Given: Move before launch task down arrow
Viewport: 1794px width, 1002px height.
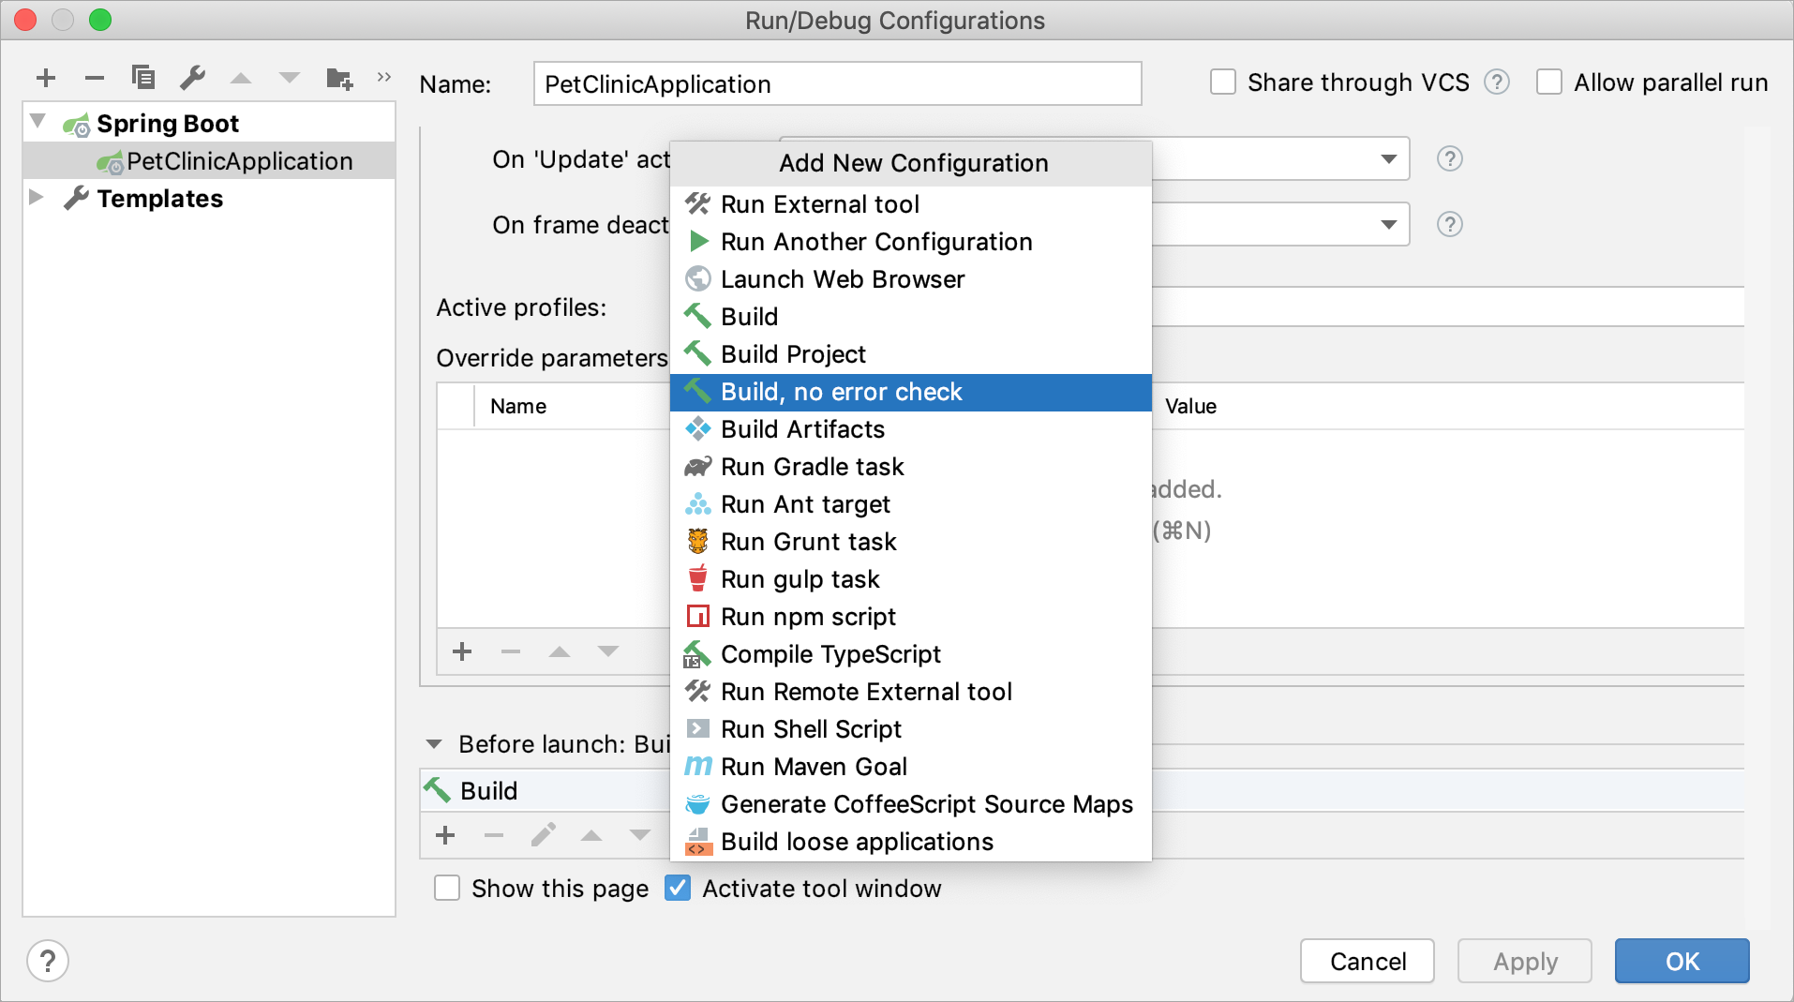Looking at the screenshot, I should click(x=640, y=835).
